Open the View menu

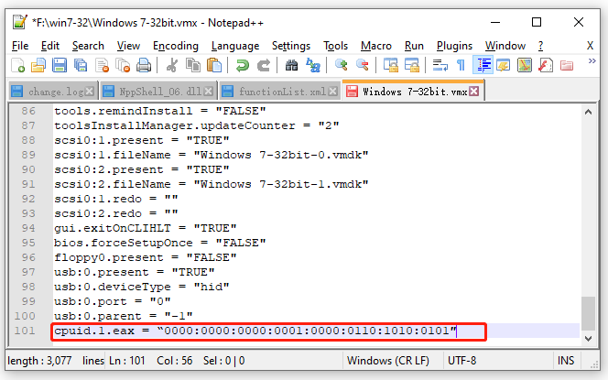[128, 46]
